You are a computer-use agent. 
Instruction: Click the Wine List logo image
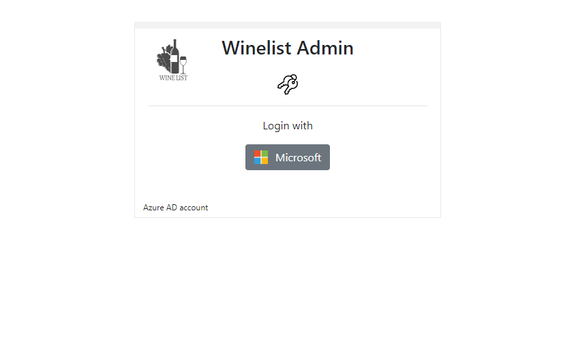click(x=172, y=60)
